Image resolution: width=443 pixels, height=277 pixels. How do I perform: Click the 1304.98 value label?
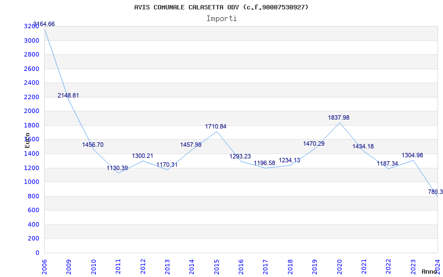tap(413, 155)
